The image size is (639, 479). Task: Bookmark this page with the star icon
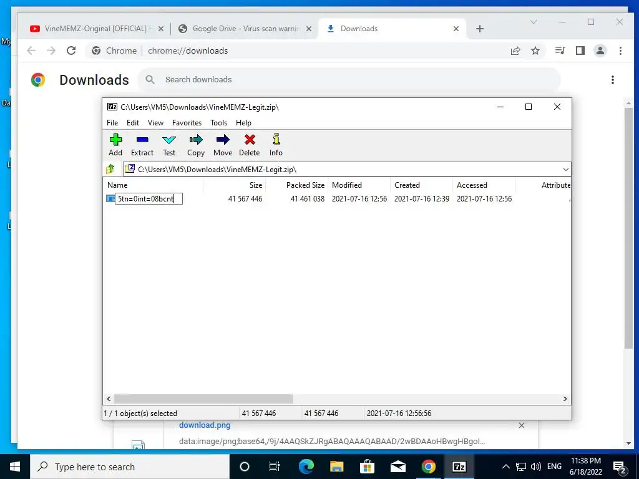[x=535, y=51]
